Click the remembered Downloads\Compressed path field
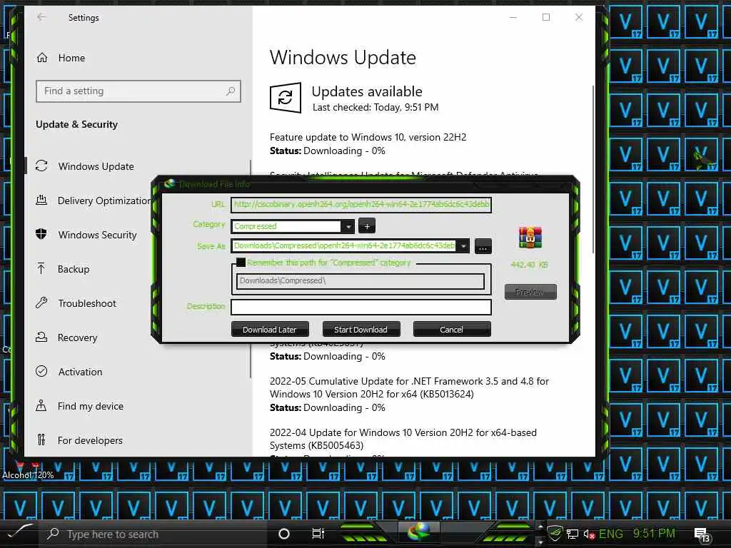Viewport: 731px width, 548px height. (x=361, y=281)
